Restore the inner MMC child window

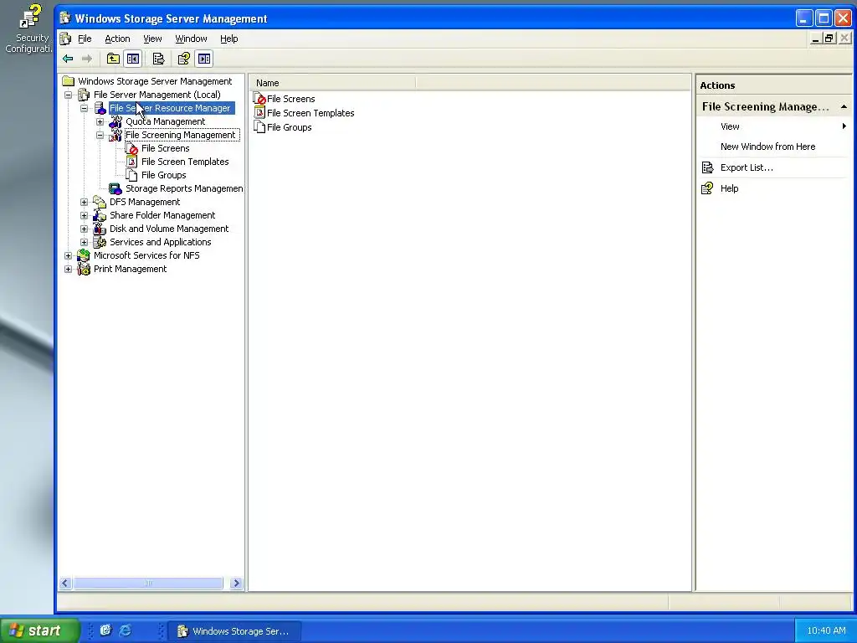[829, 39]
